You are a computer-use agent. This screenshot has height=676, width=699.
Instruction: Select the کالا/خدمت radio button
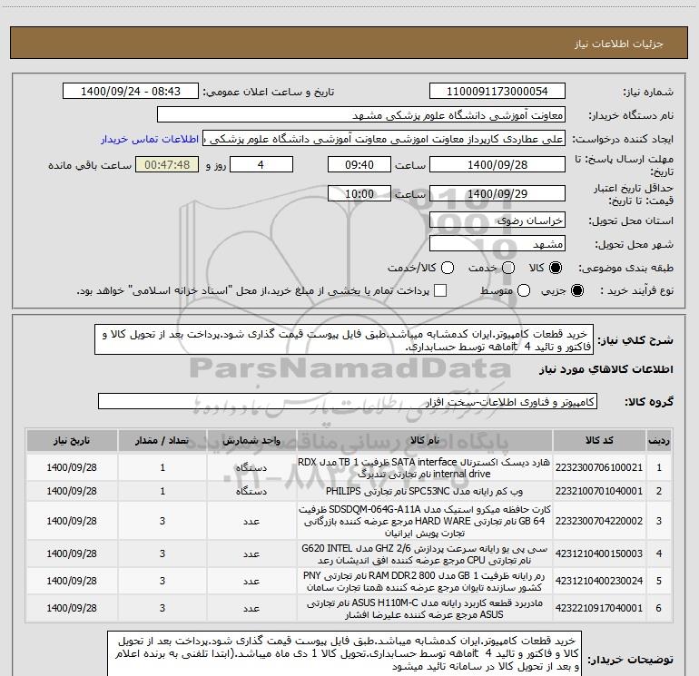pyautogui.click(x=448, y=268)
